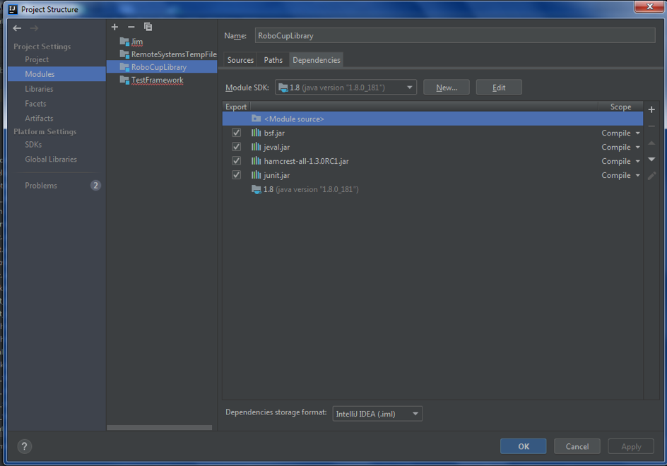Open help with the question mark icon
667x466 pixels.
pyautogui.click(x=24, y=446)
